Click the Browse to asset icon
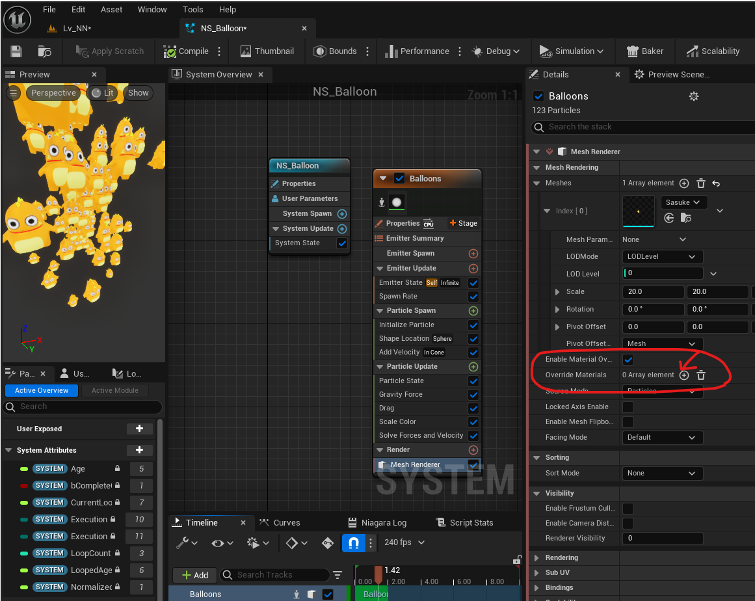Image resolution: width=755 pixels, height=601 pixels. pos(44,51)
